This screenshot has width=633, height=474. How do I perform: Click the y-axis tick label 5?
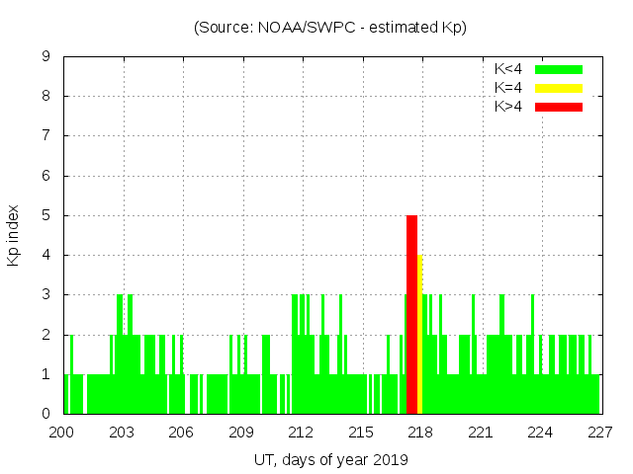pos(46,215)
